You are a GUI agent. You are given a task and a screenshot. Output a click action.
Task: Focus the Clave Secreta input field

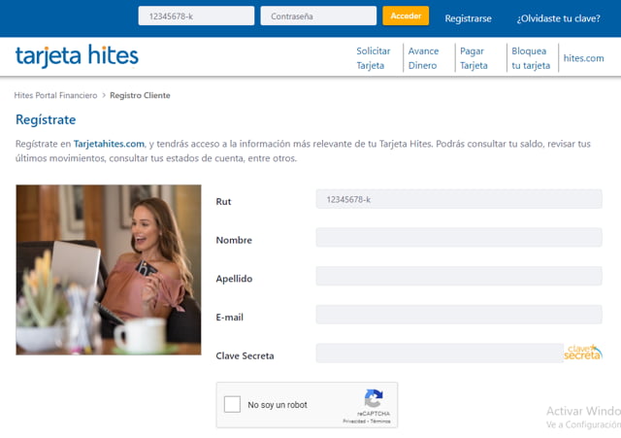coord(440,353)
